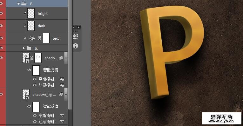Click the folder icon of underlined P group
Viewport: 243px width, 126px height.
tap(29, 48)
